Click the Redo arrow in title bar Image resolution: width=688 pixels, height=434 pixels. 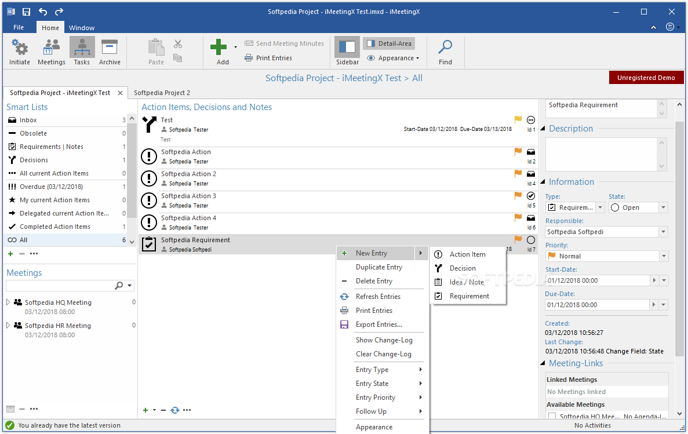point(59,12)
